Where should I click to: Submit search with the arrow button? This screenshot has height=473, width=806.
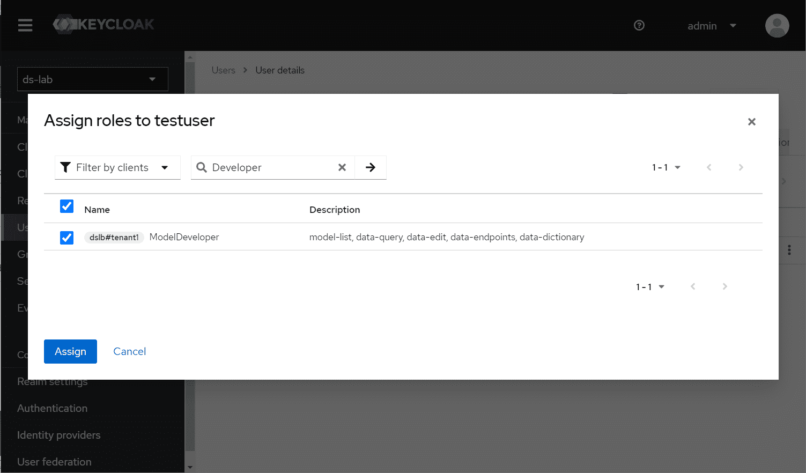(x=370, y=167)
